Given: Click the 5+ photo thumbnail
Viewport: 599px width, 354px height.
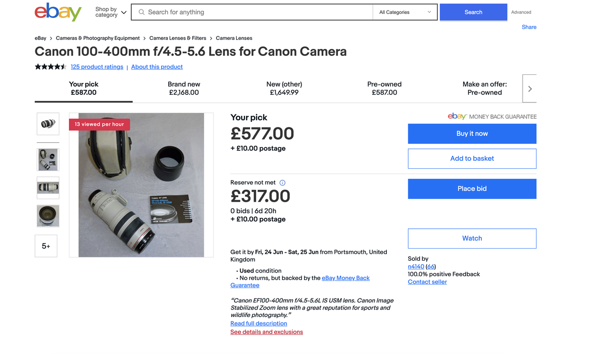Looking at the screenshot, I should 46,246.
